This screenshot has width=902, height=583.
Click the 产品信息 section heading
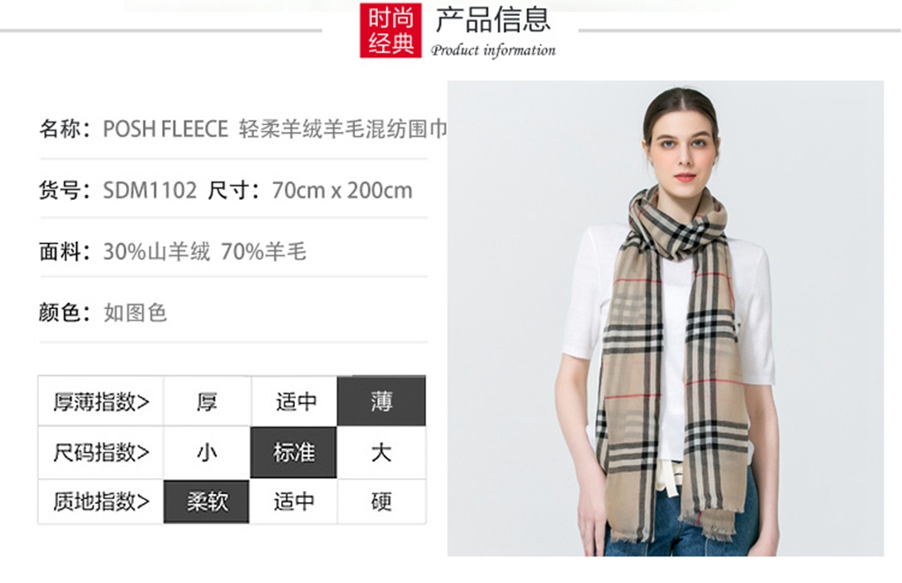pos(493,19)
